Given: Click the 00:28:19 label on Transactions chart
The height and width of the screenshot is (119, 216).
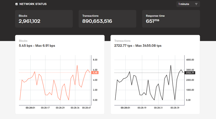Looking at the screenshot, I should point(142,108).
